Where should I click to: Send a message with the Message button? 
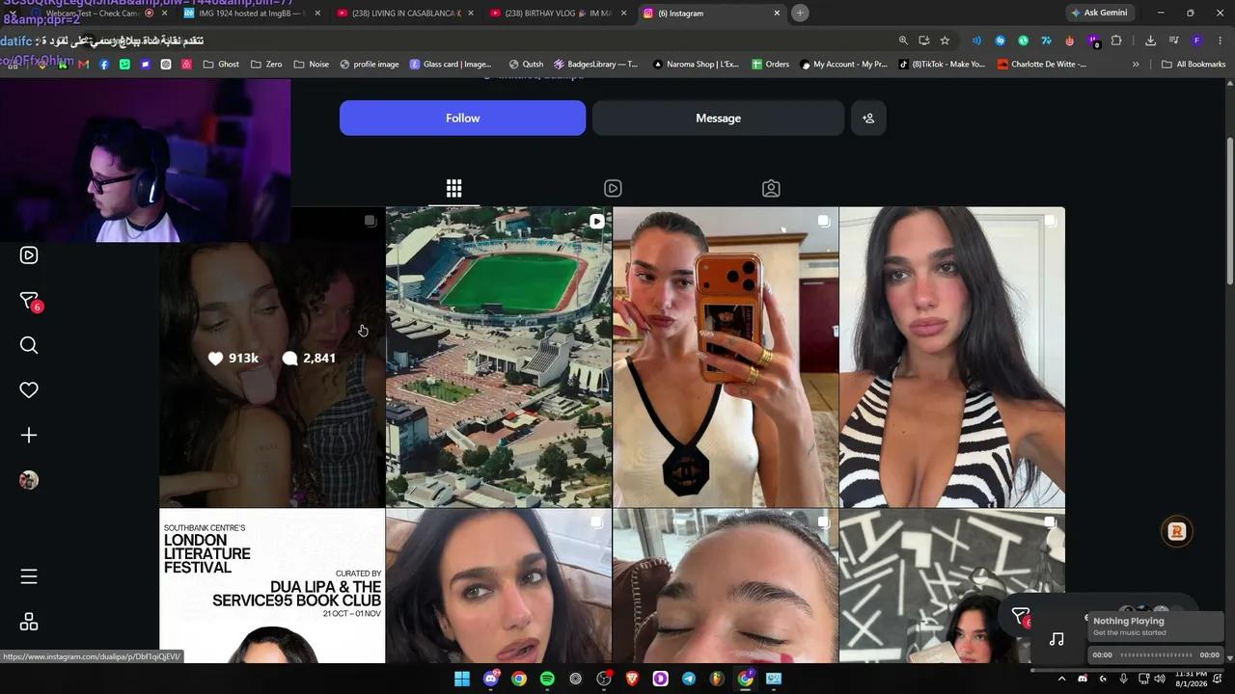pyautogui.click(x=718, y=118)
